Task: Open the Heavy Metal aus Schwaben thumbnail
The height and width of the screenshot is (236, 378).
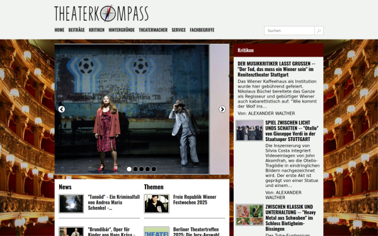Action: pos(249,215)
